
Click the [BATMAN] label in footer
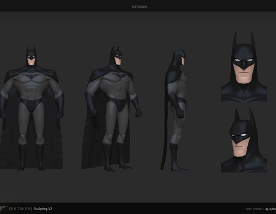pyautogui.click(x=20, y=208)
